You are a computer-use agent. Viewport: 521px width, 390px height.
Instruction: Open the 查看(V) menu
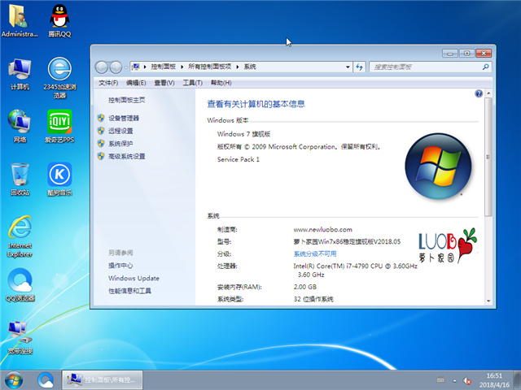[x=164, y=83]
